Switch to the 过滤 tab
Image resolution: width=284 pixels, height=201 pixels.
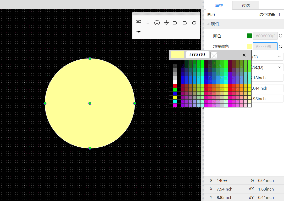246,5
